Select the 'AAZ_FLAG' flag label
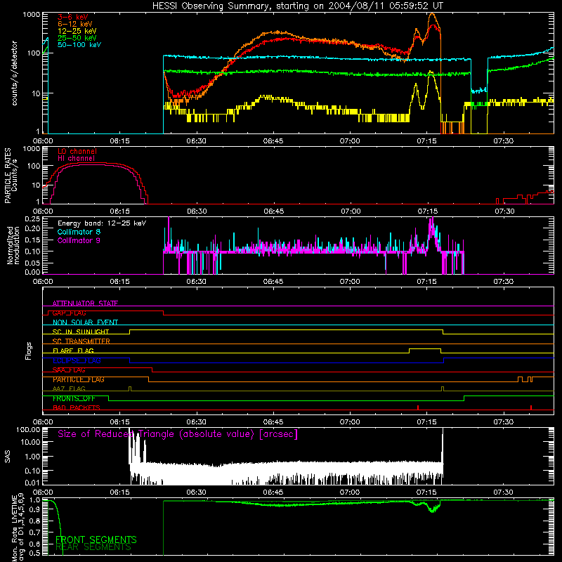 pos(69,388)
